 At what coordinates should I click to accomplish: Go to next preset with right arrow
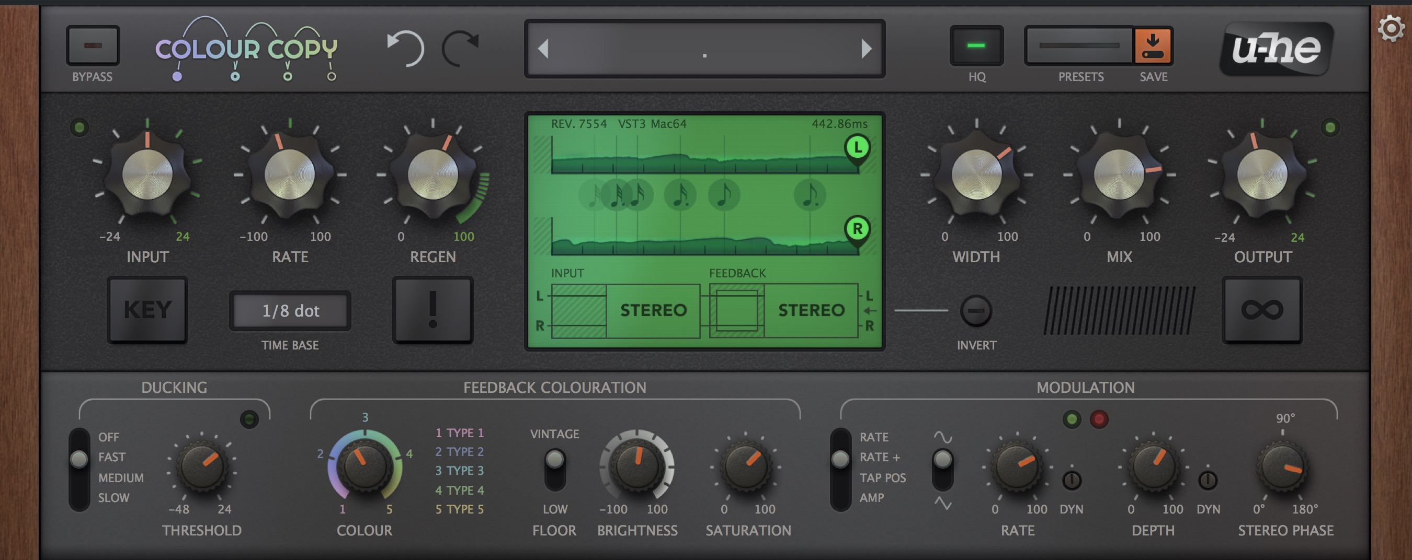pos(866,49)
